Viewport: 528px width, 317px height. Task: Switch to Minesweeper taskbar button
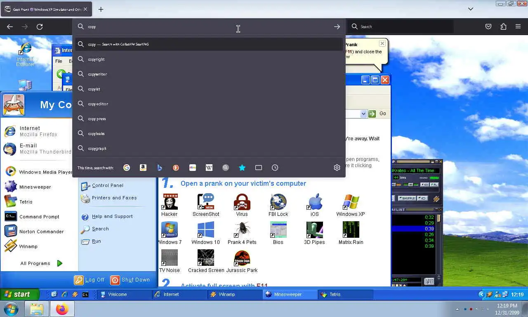290,294
